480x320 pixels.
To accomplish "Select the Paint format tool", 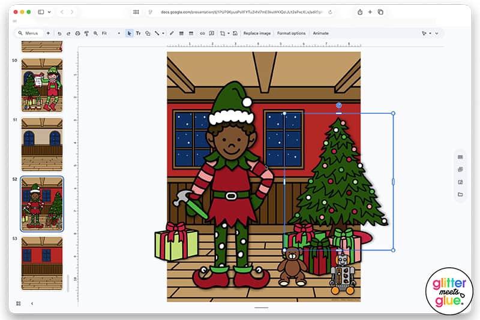I will (x=86, y=34).
